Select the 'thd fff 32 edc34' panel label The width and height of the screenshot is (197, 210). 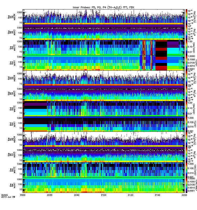[12, 78]
